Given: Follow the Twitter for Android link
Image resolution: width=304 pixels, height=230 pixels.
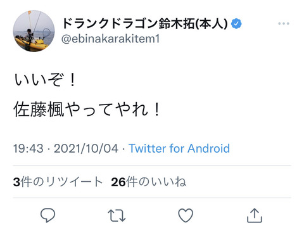Looking at the screenshot, I should (179, 148).
